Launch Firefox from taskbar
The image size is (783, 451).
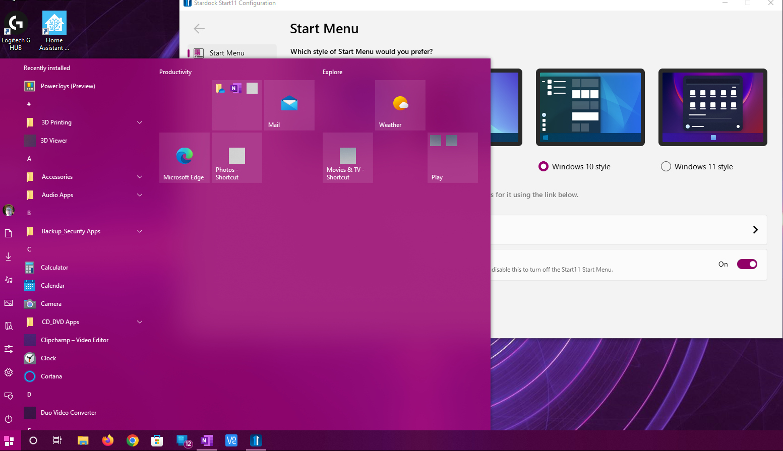point(108,440)
